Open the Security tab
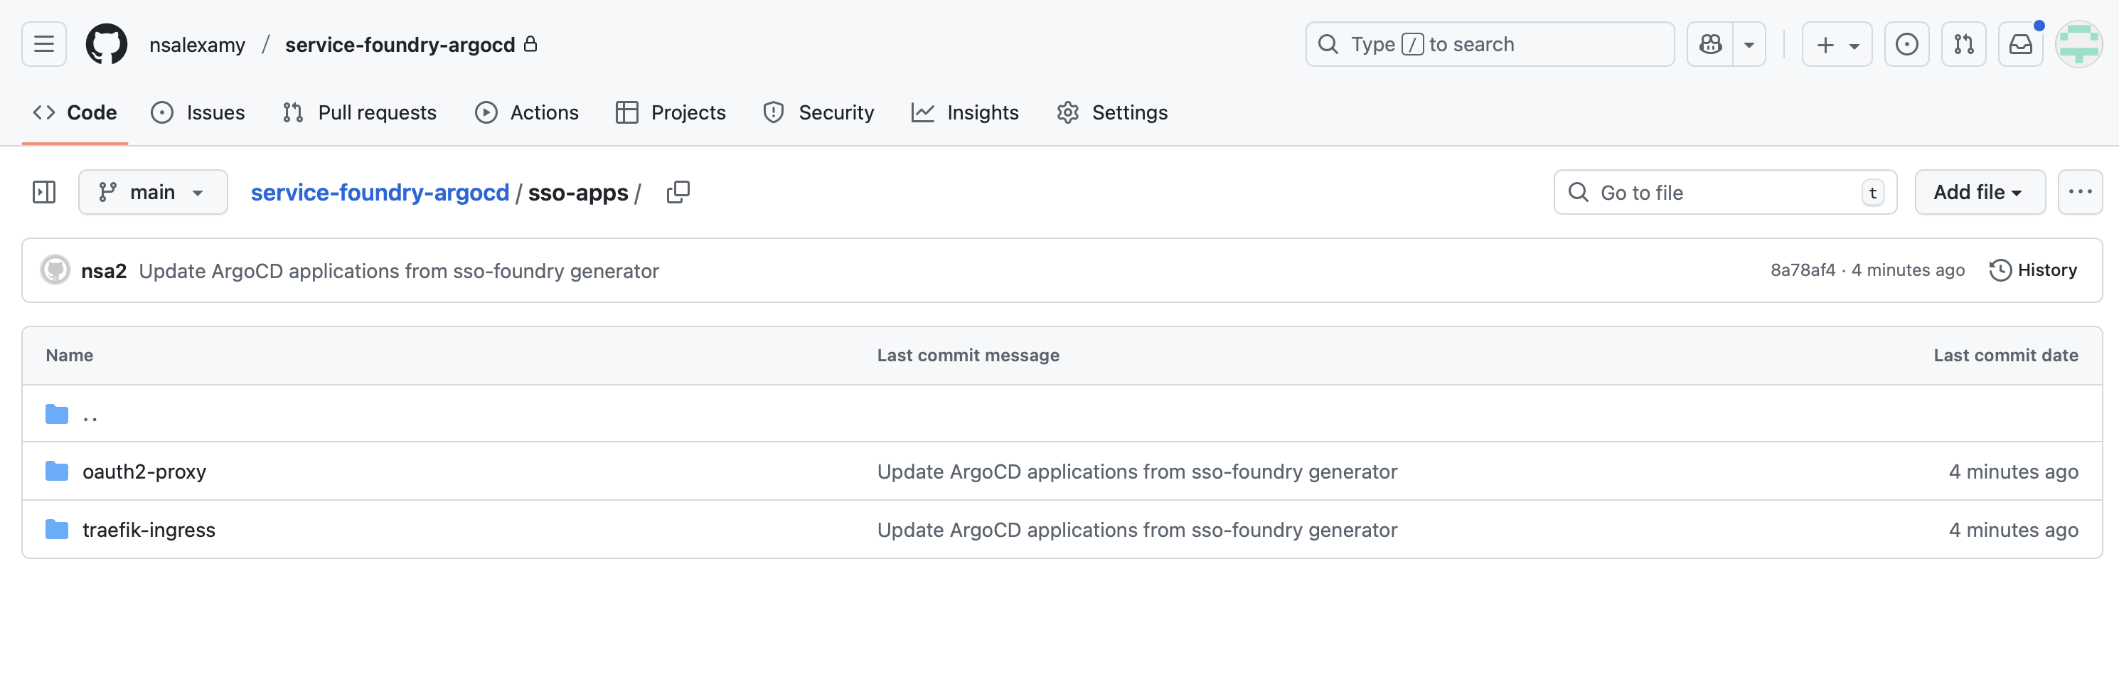 click(819, 112)
